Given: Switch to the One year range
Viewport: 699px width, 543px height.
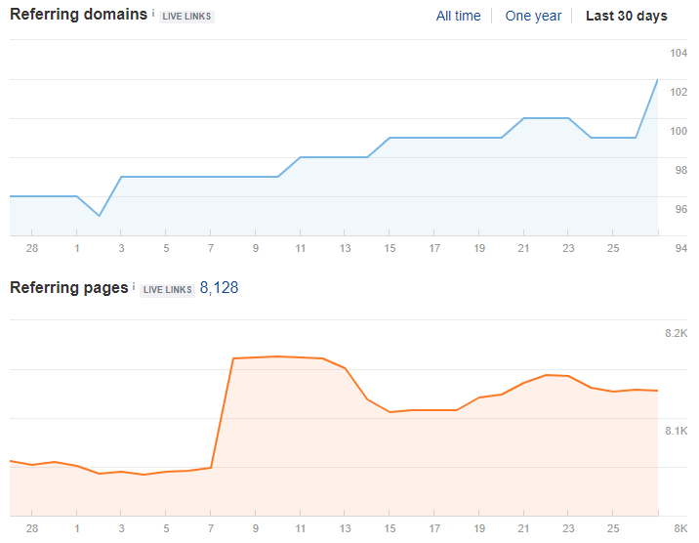Looking at the screenshot, I should click(x=533, y=16).
